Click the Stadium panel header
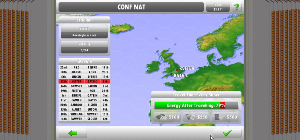This screenshot has height=140, width=300. pyautogui.click(x=84, y=20)
